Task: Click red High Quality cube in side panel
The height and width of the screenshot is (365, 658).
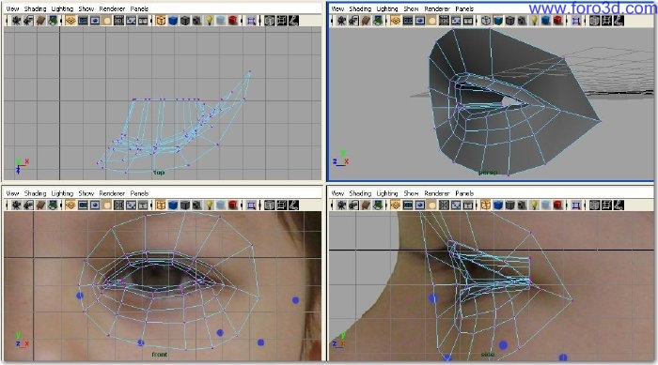Action: pyautogui.click(x=557, y=205)
